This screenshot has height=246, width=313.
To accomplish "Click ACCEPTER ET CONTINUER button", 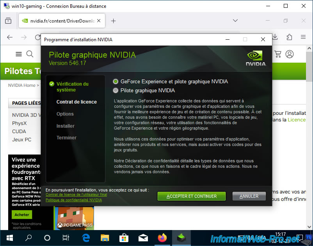I will click(192, 196).
